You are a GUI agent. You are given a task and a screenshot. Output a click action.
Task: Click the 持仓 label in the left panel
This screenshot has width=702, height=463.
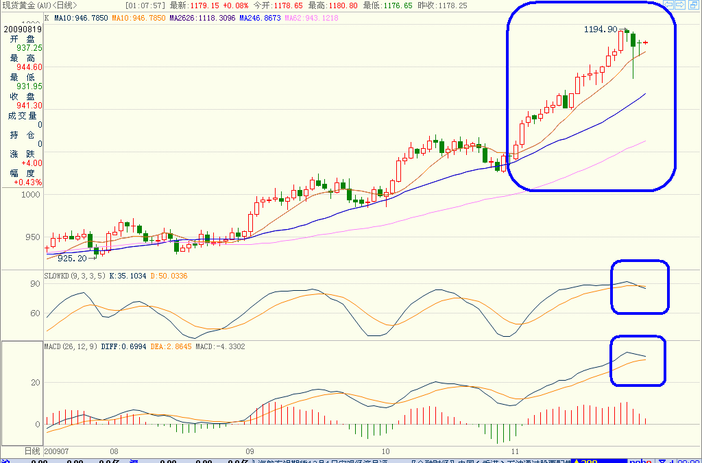pos(23,135)
